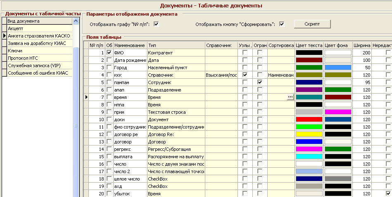Pick the black text color swatch for ФИО

click(x=309, y=53)
